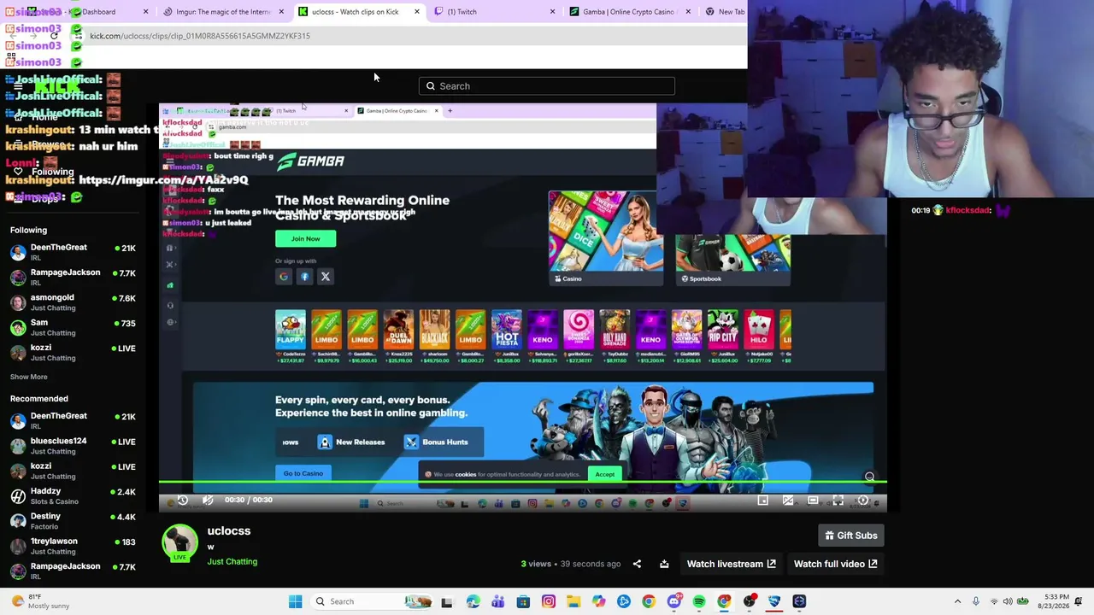Click the X sign-up icon on Gamba
Viewport: 1094px width, 615px height.
(325, 276)
